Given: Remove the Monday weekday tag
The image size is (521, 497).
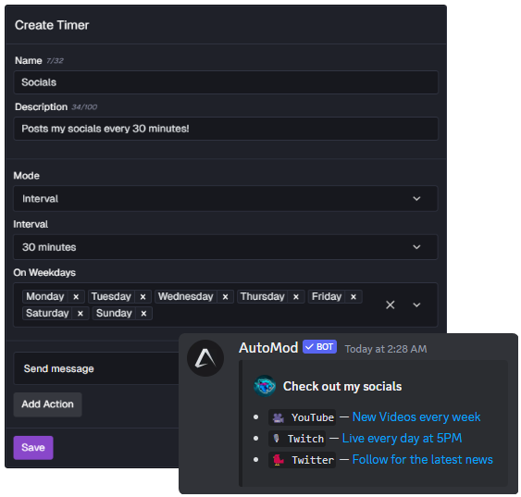Looking at the screenshot, I should [76, 297].
